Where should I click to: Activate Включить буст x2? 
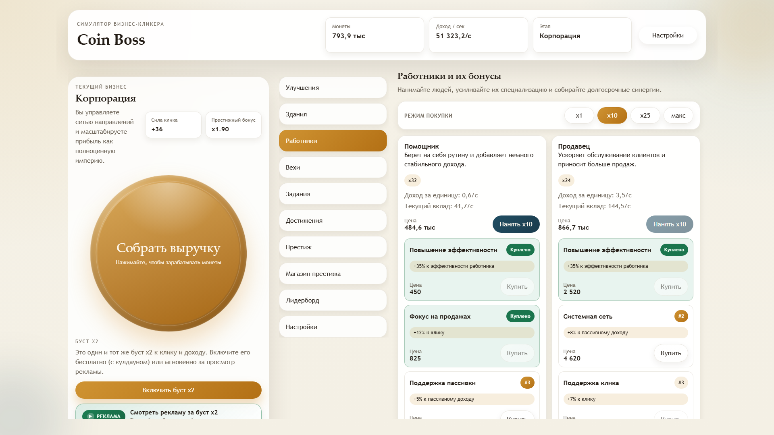pos(169,390)
